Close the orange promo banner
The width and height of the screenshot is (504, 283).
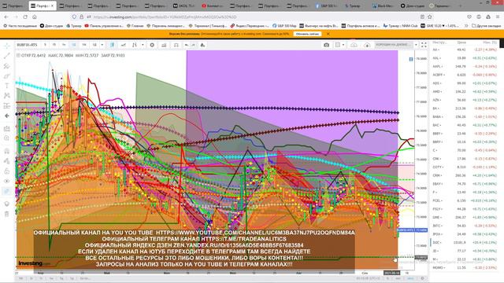(328, 34)
